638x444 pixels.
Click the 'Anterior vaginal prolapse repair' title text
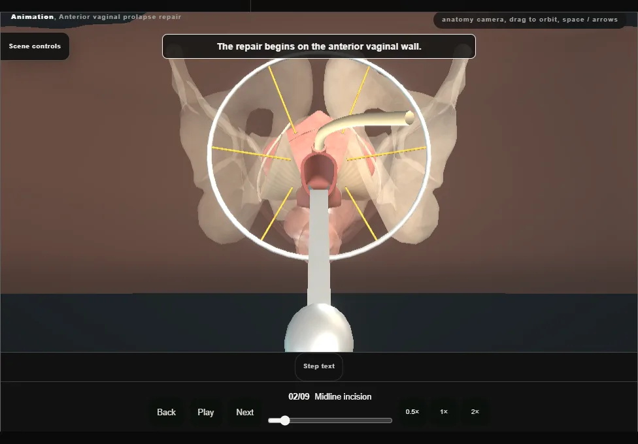(120, 17)
